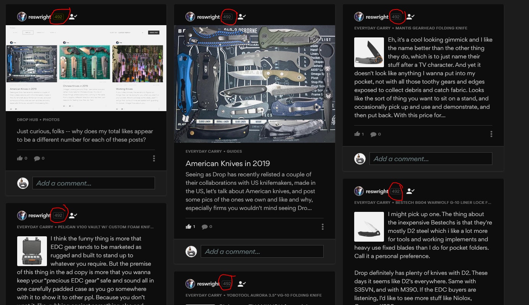This screenshot has width=529, height=305.
Task: Open more options menu on the Drop Hub post
Action: click(154, 158)
